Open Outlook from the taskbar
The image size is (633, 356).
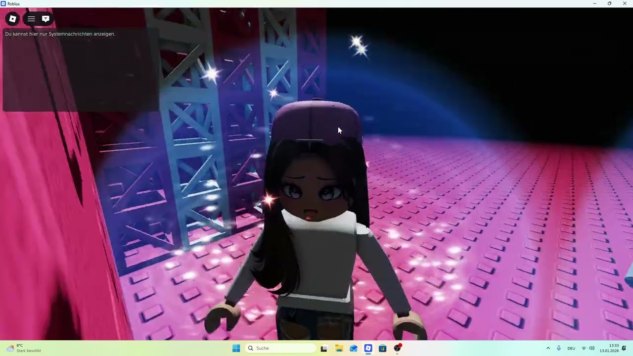(353, 348)
